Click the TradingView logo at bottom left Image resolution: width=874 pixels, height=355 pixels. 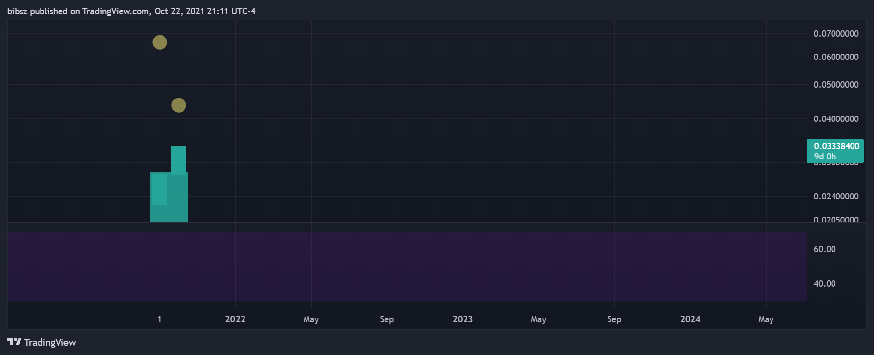coord(41,342)
